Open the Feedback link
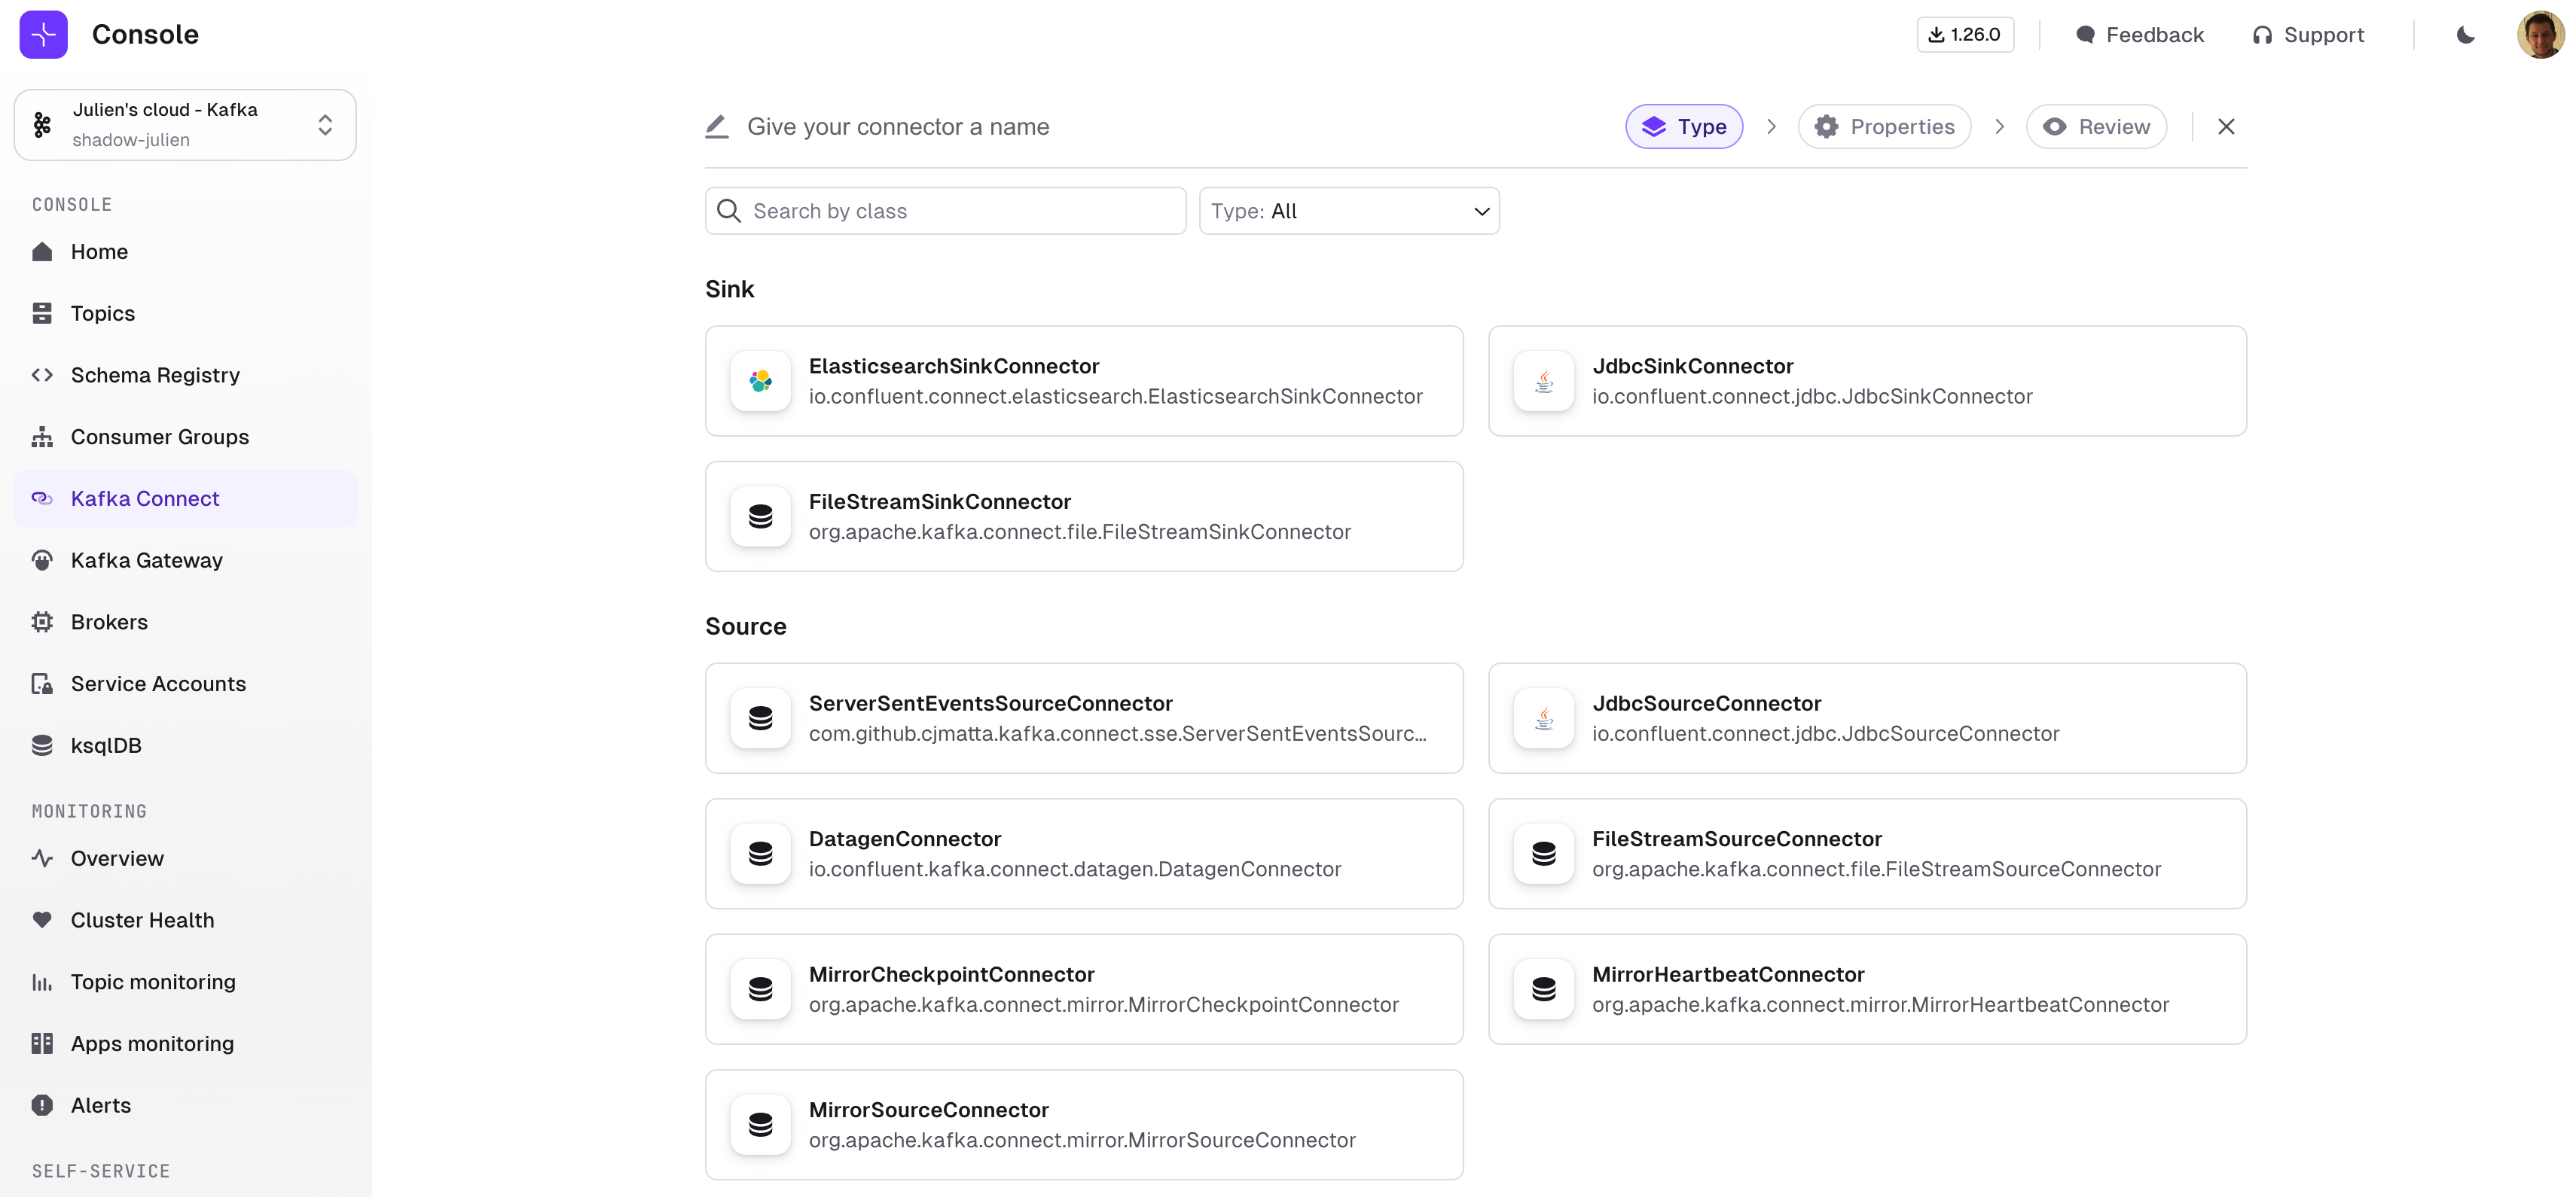 click(x=2140, y=35)
